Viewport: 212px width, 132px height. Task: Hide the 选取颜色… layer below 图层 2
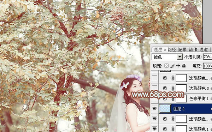coord(154,119)
